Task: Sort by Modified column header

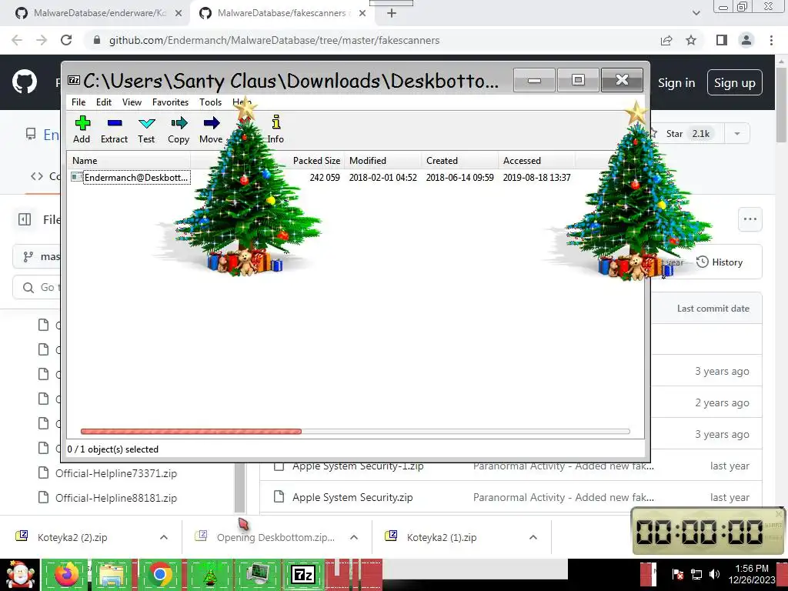Action: [x=383, y=161]
